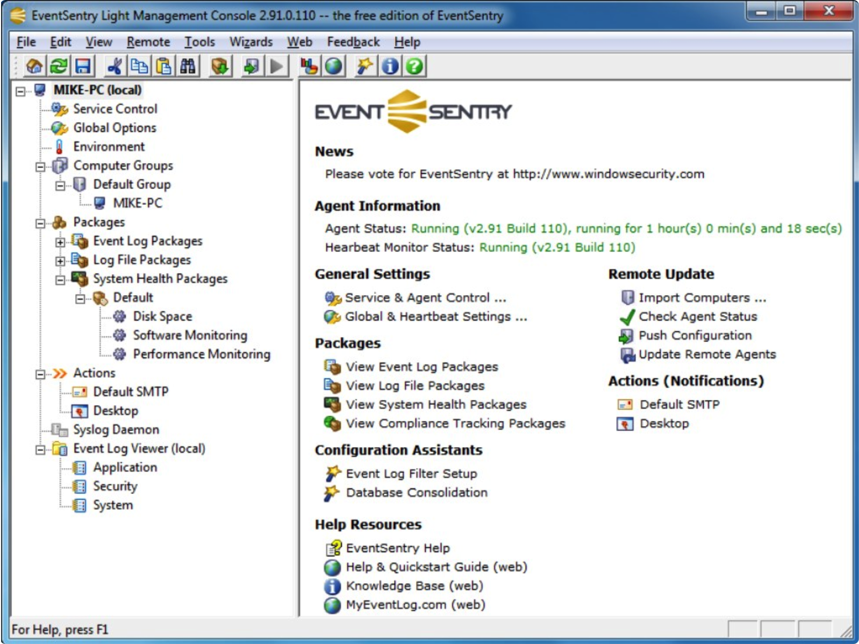Save configuration with the floppy disk icon
Screen dimensions: 859x644
point(83,66)
